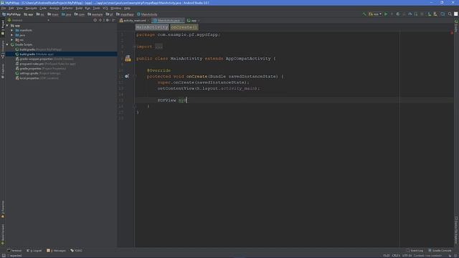Switch to the app gradle editor tab
Screen dimensions: 459x258
tap(193, 21)
